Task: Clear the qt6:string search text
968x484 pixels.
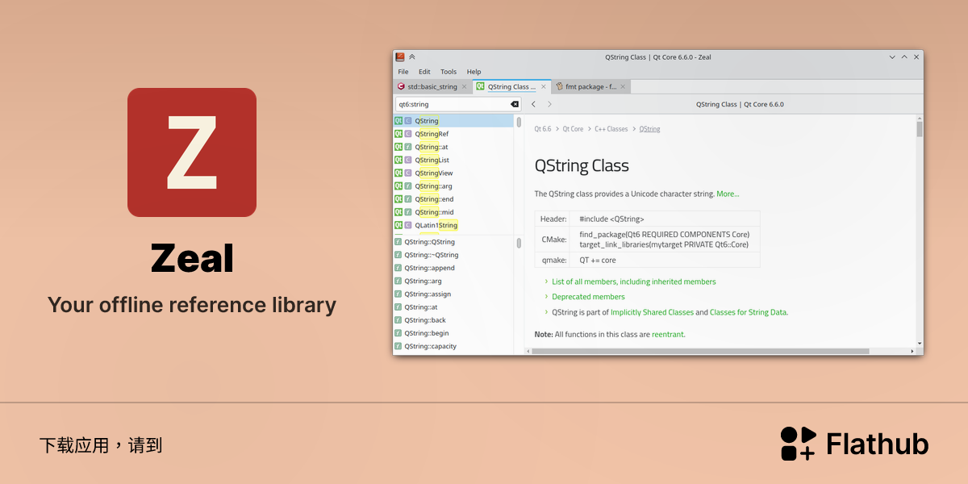Action: 515,104
